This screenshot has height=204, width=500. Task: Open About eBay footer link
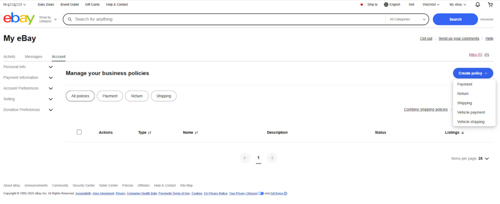pyautogui.click(x=12, y=185)
